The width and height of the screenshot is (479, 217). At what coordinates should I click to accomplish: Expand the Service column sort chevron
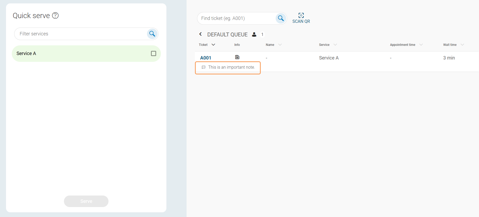(335, 45)
